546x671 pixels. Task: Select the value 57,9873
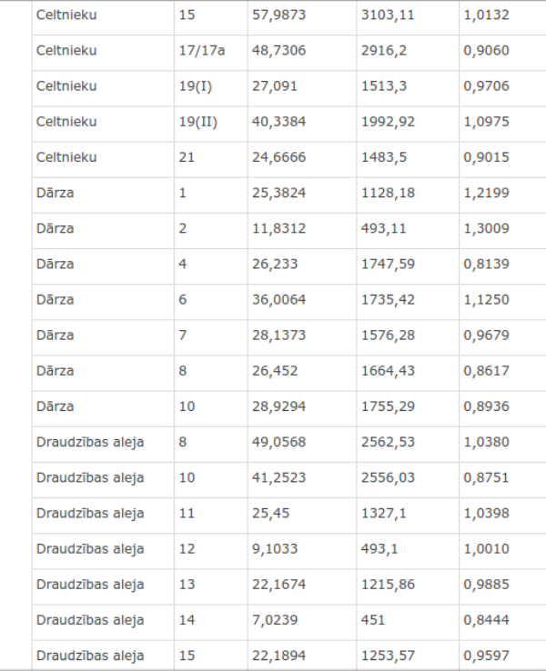coord(302,17)
